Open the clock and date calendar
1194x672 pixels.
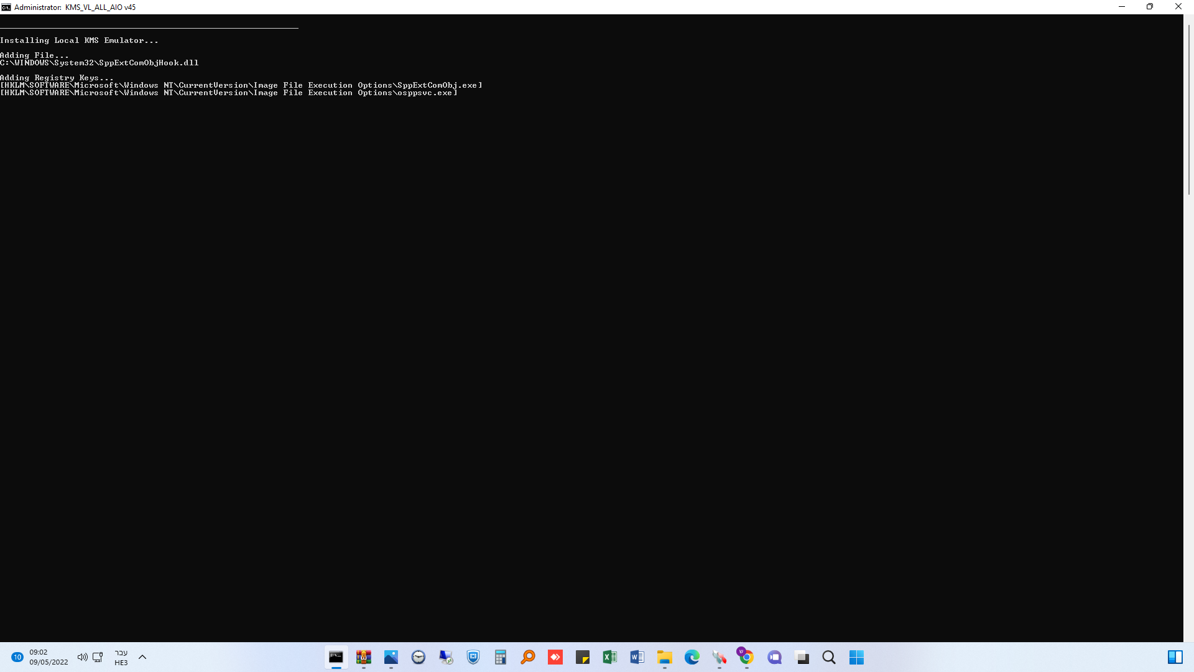click(x=49, y=657)
